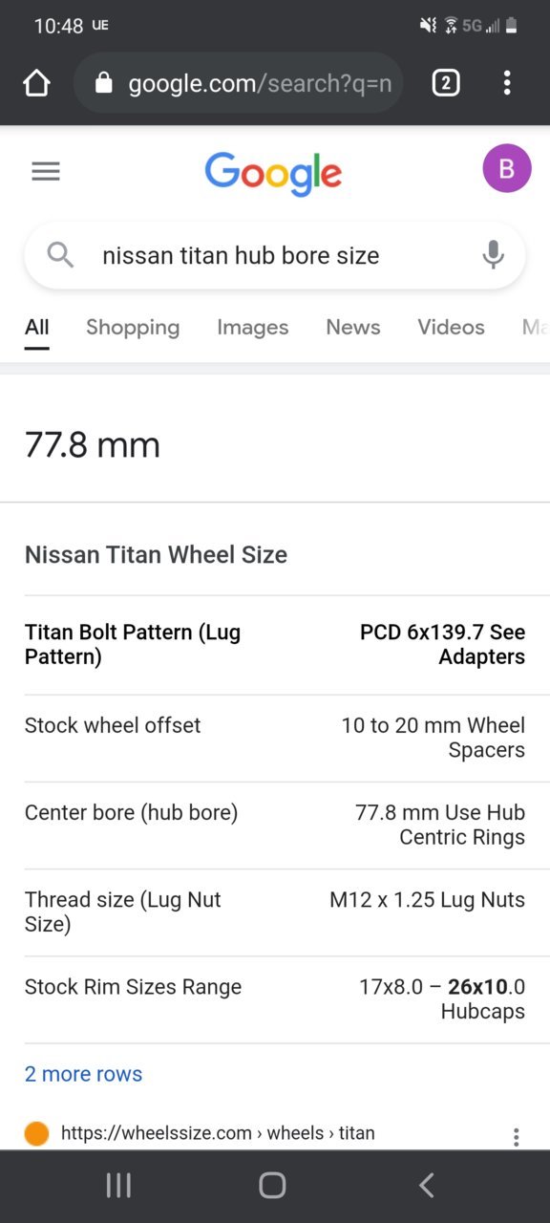
Task: Open the purple B account avatar
Action: tap(507, 168)
